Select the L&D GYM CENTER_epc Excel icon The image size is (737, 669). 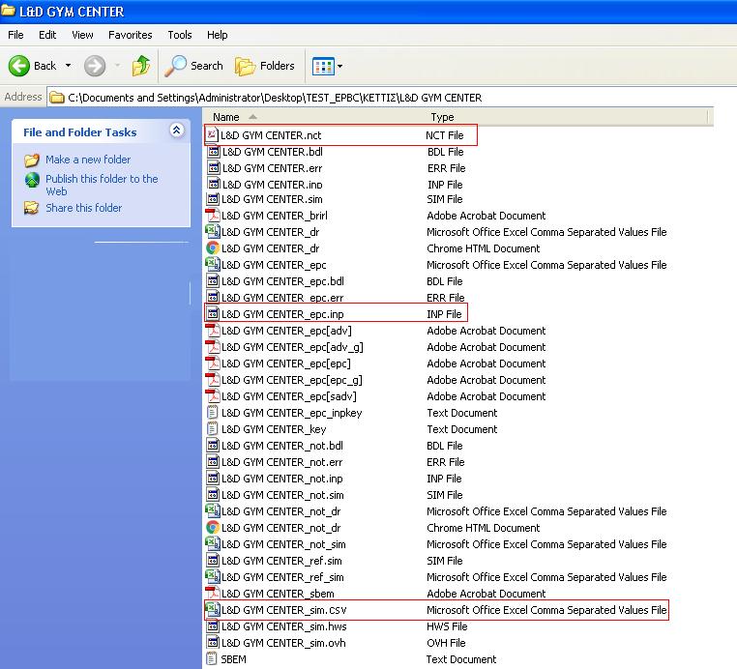coord(213,265)
